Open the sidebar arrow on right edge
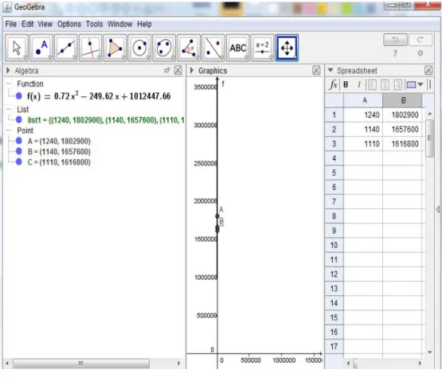The image size is (442, 381). [438, 209]
